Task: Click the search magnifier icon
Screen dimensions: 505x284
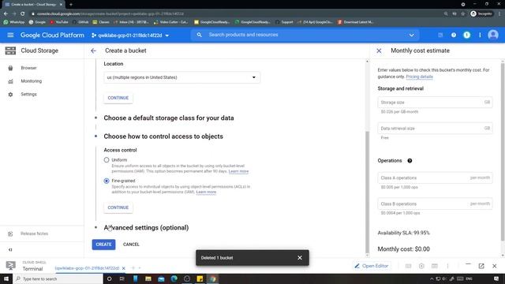Action: click(200, 35)
